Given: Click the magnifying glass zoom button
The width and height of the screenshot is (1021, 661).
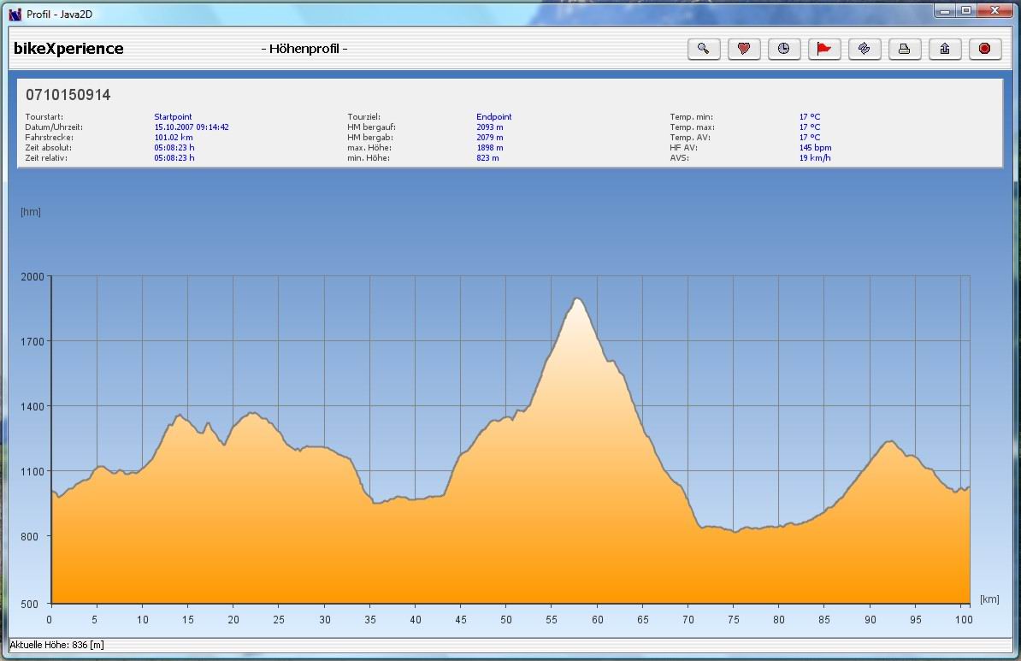Looking at the screenshot, I should click(703, 49).
